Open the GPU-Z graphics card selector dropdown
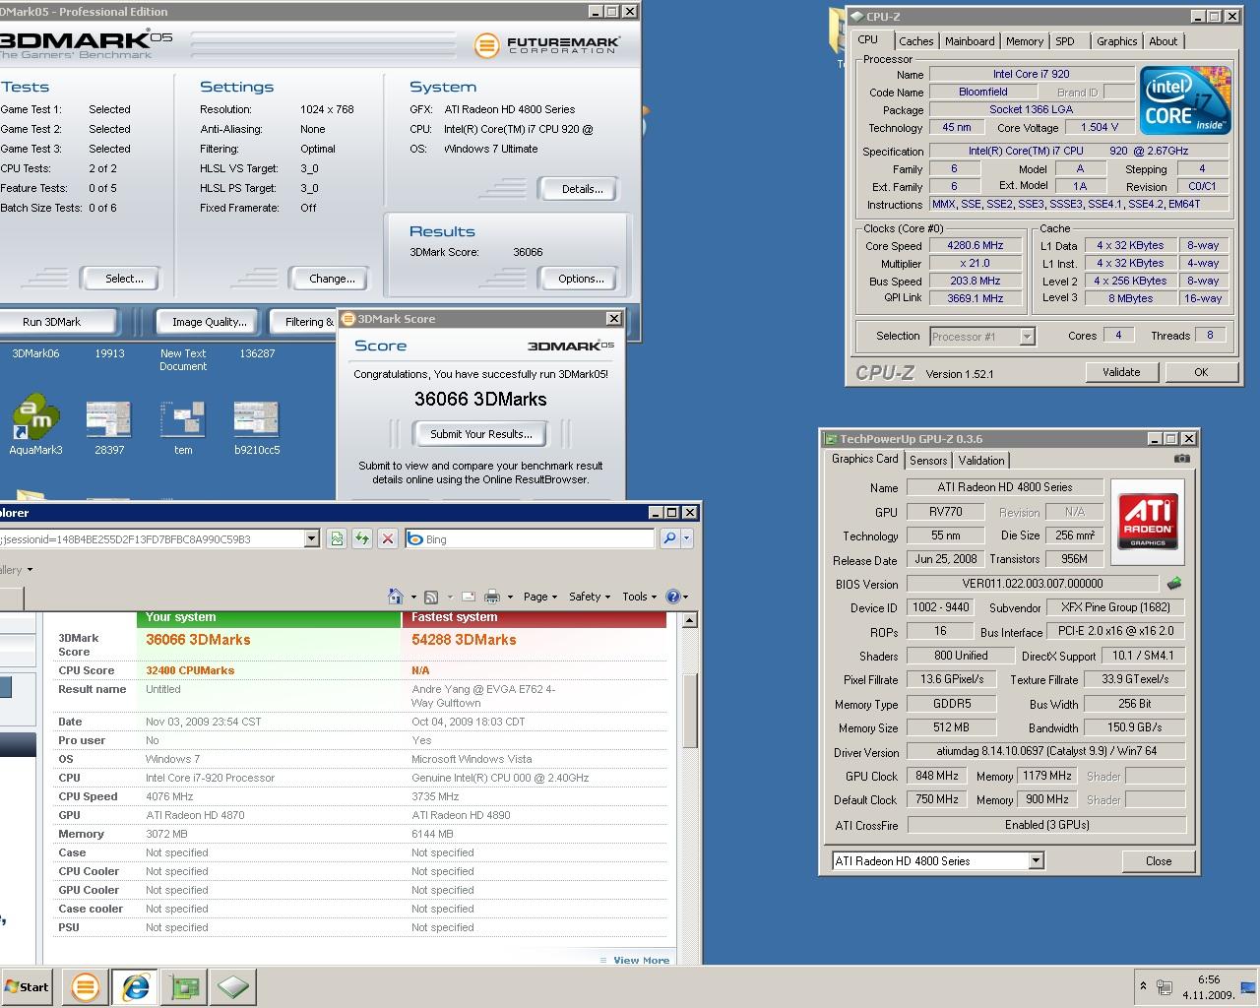1260x1008 pixels. [x=1036, y=861]
